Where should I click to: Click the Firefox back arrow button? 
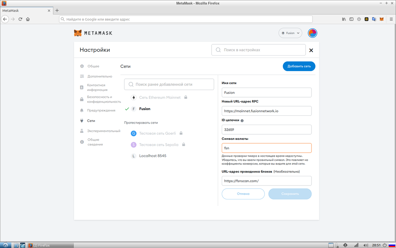(5, 19)
